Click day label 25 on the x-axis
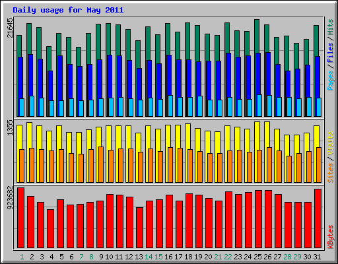The width and height of the screenshot is (338, 264). click(x=257, y=257)
